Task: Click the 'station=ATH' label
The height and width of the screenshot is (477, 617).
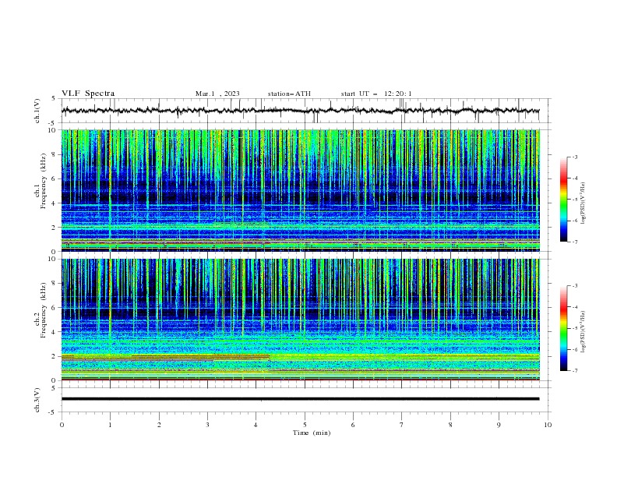Action: [x=289, y=94]
